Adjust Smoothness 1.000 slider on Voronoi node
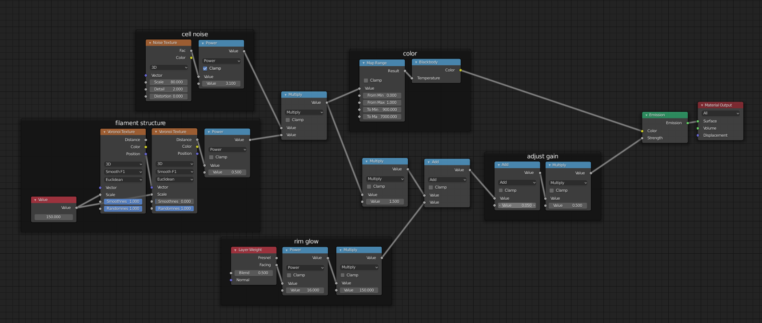This screenshot has height=323, width=762. [123, 201]
